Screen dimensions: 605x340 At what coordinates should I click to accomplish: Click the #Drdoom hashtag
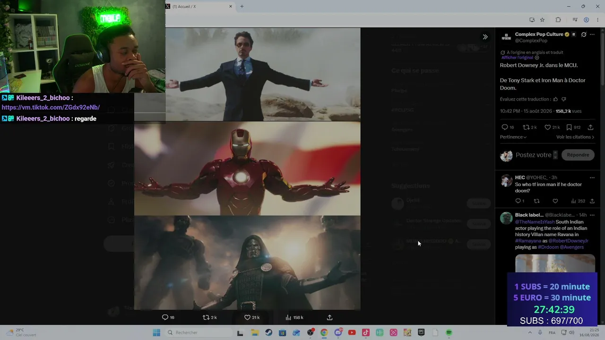point(548,247)
